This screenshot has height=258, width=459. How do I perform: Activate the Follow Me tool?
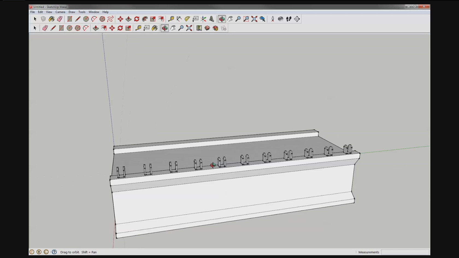[145, 19]
